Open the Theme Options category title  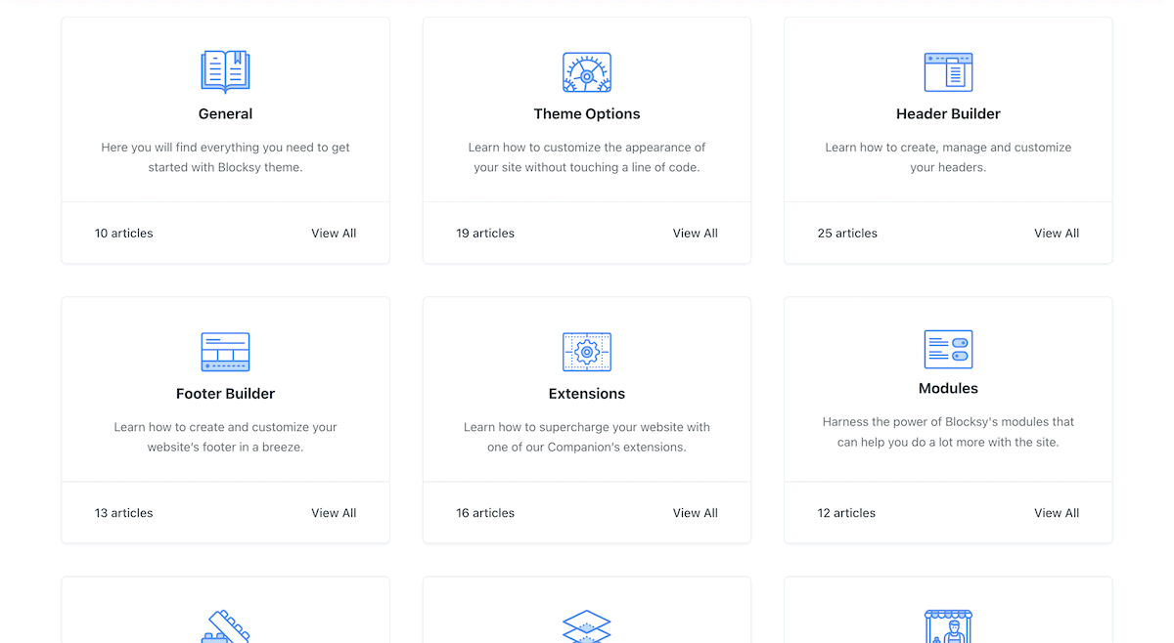tap(587, 113)
